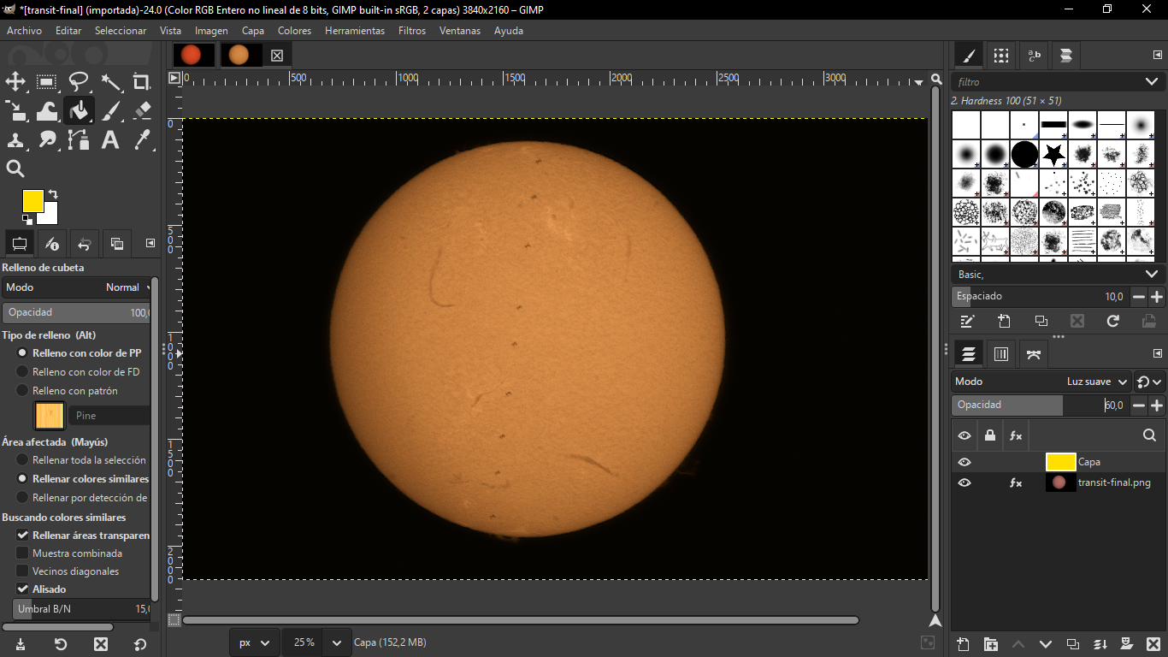
Task: Switch to the Fonts tab
Action: pos(1034,56)
